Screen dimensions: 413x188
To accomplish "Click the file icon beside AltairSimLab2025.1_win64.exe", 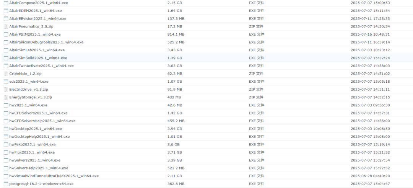I will [x=6, y=50].
